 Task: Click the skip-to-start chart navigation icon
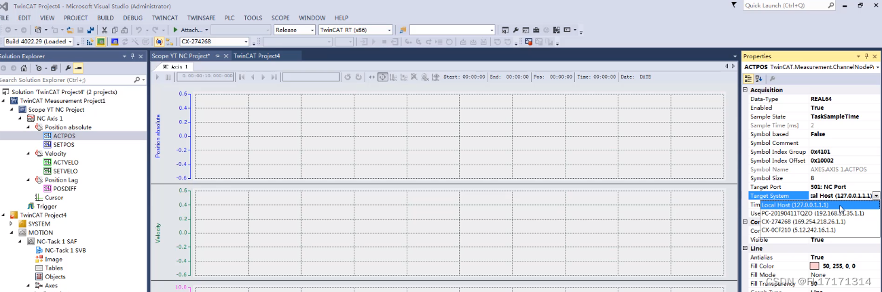click(241, 77)
